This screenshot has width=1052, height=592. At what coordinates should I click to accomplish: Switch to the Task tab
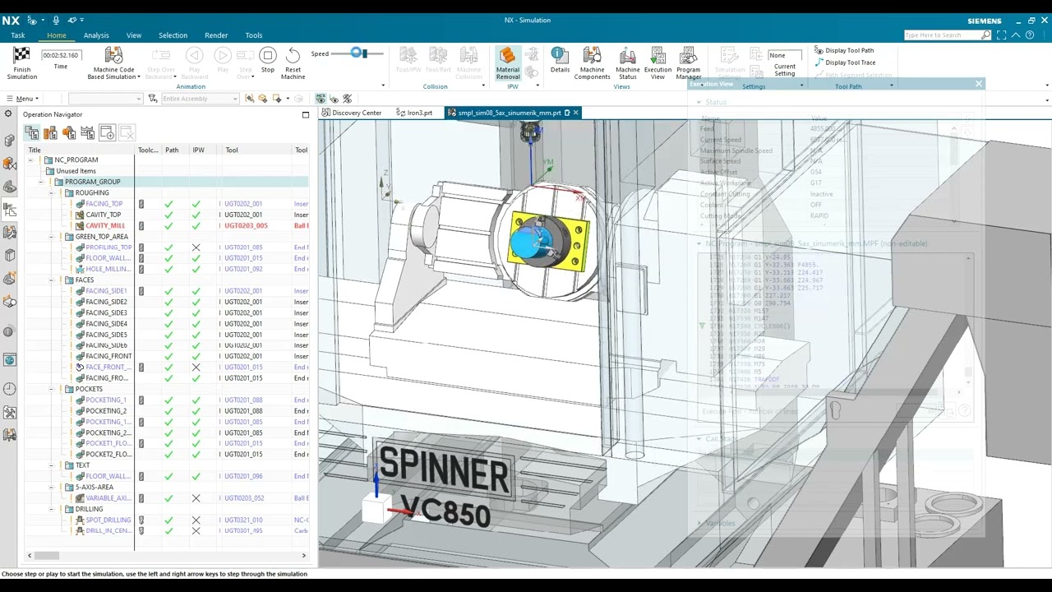click(17, 35)
